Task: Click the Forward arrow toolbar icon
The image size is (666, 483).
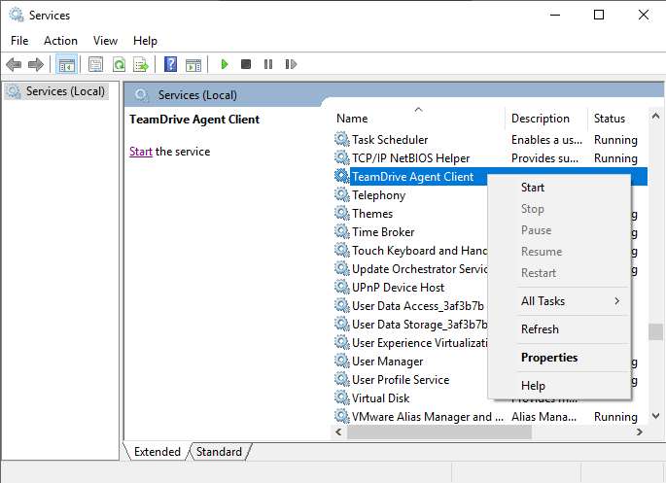Action: coord(36,64)
